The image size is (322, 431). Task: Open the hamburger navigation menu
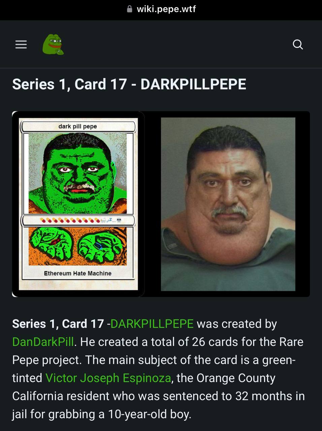(21, 44)
